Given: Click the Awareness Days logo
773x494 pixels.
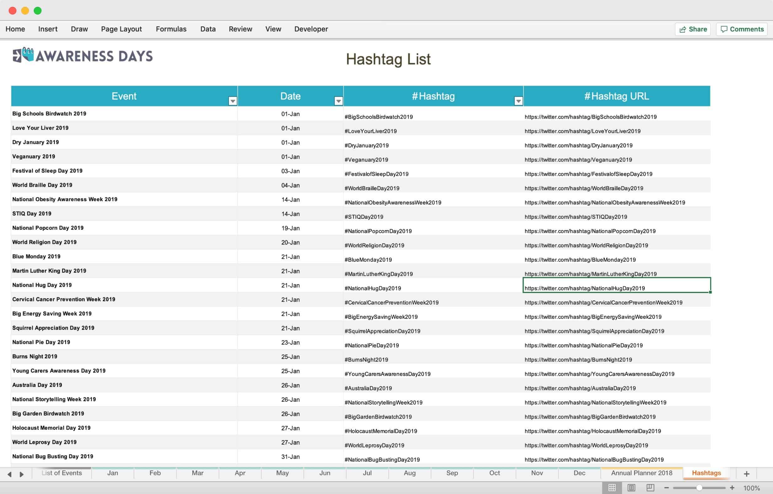Looking at the screenshot, I should [x=83, y=56].
